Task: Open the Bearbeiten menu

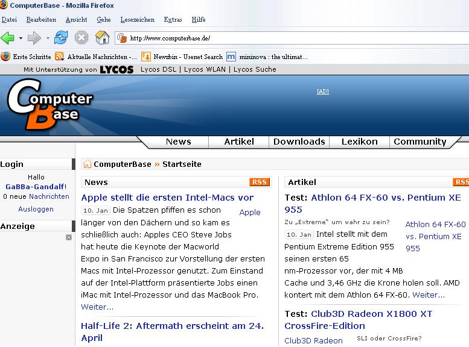Action: point(41,20)
